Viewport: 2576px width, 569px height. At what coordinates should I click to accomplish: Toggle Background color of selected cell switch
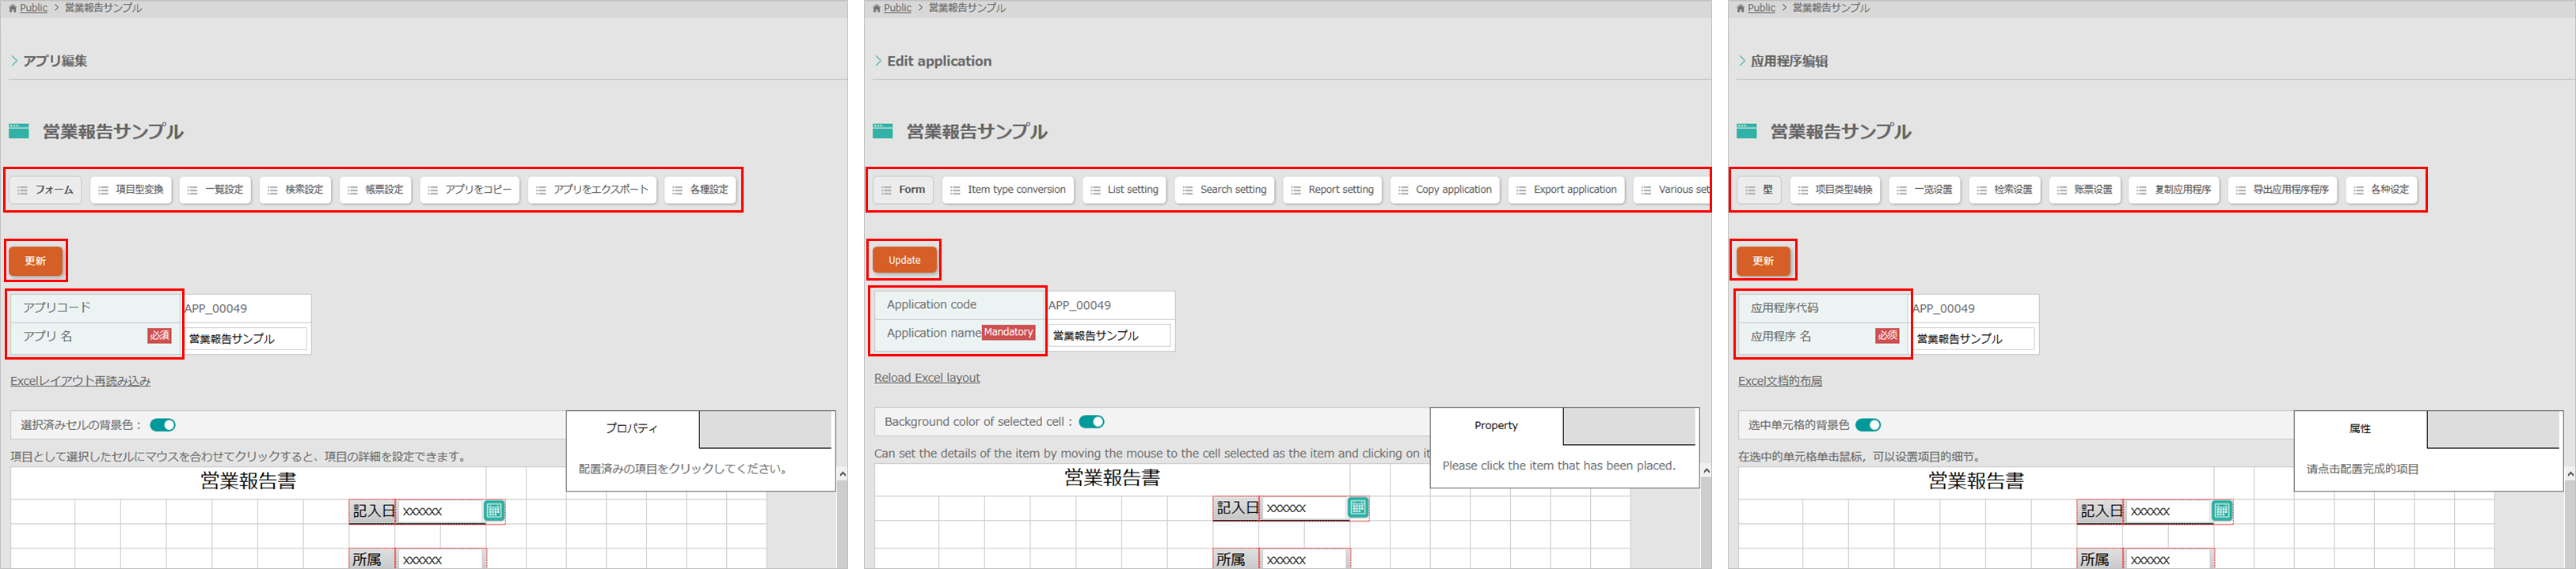point(1092,421)
